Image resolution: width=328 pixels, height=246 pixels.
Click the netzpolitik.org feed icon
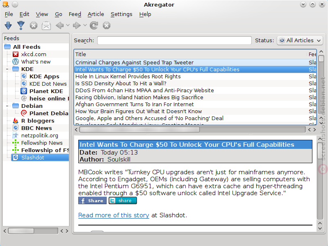pos(16,135)
